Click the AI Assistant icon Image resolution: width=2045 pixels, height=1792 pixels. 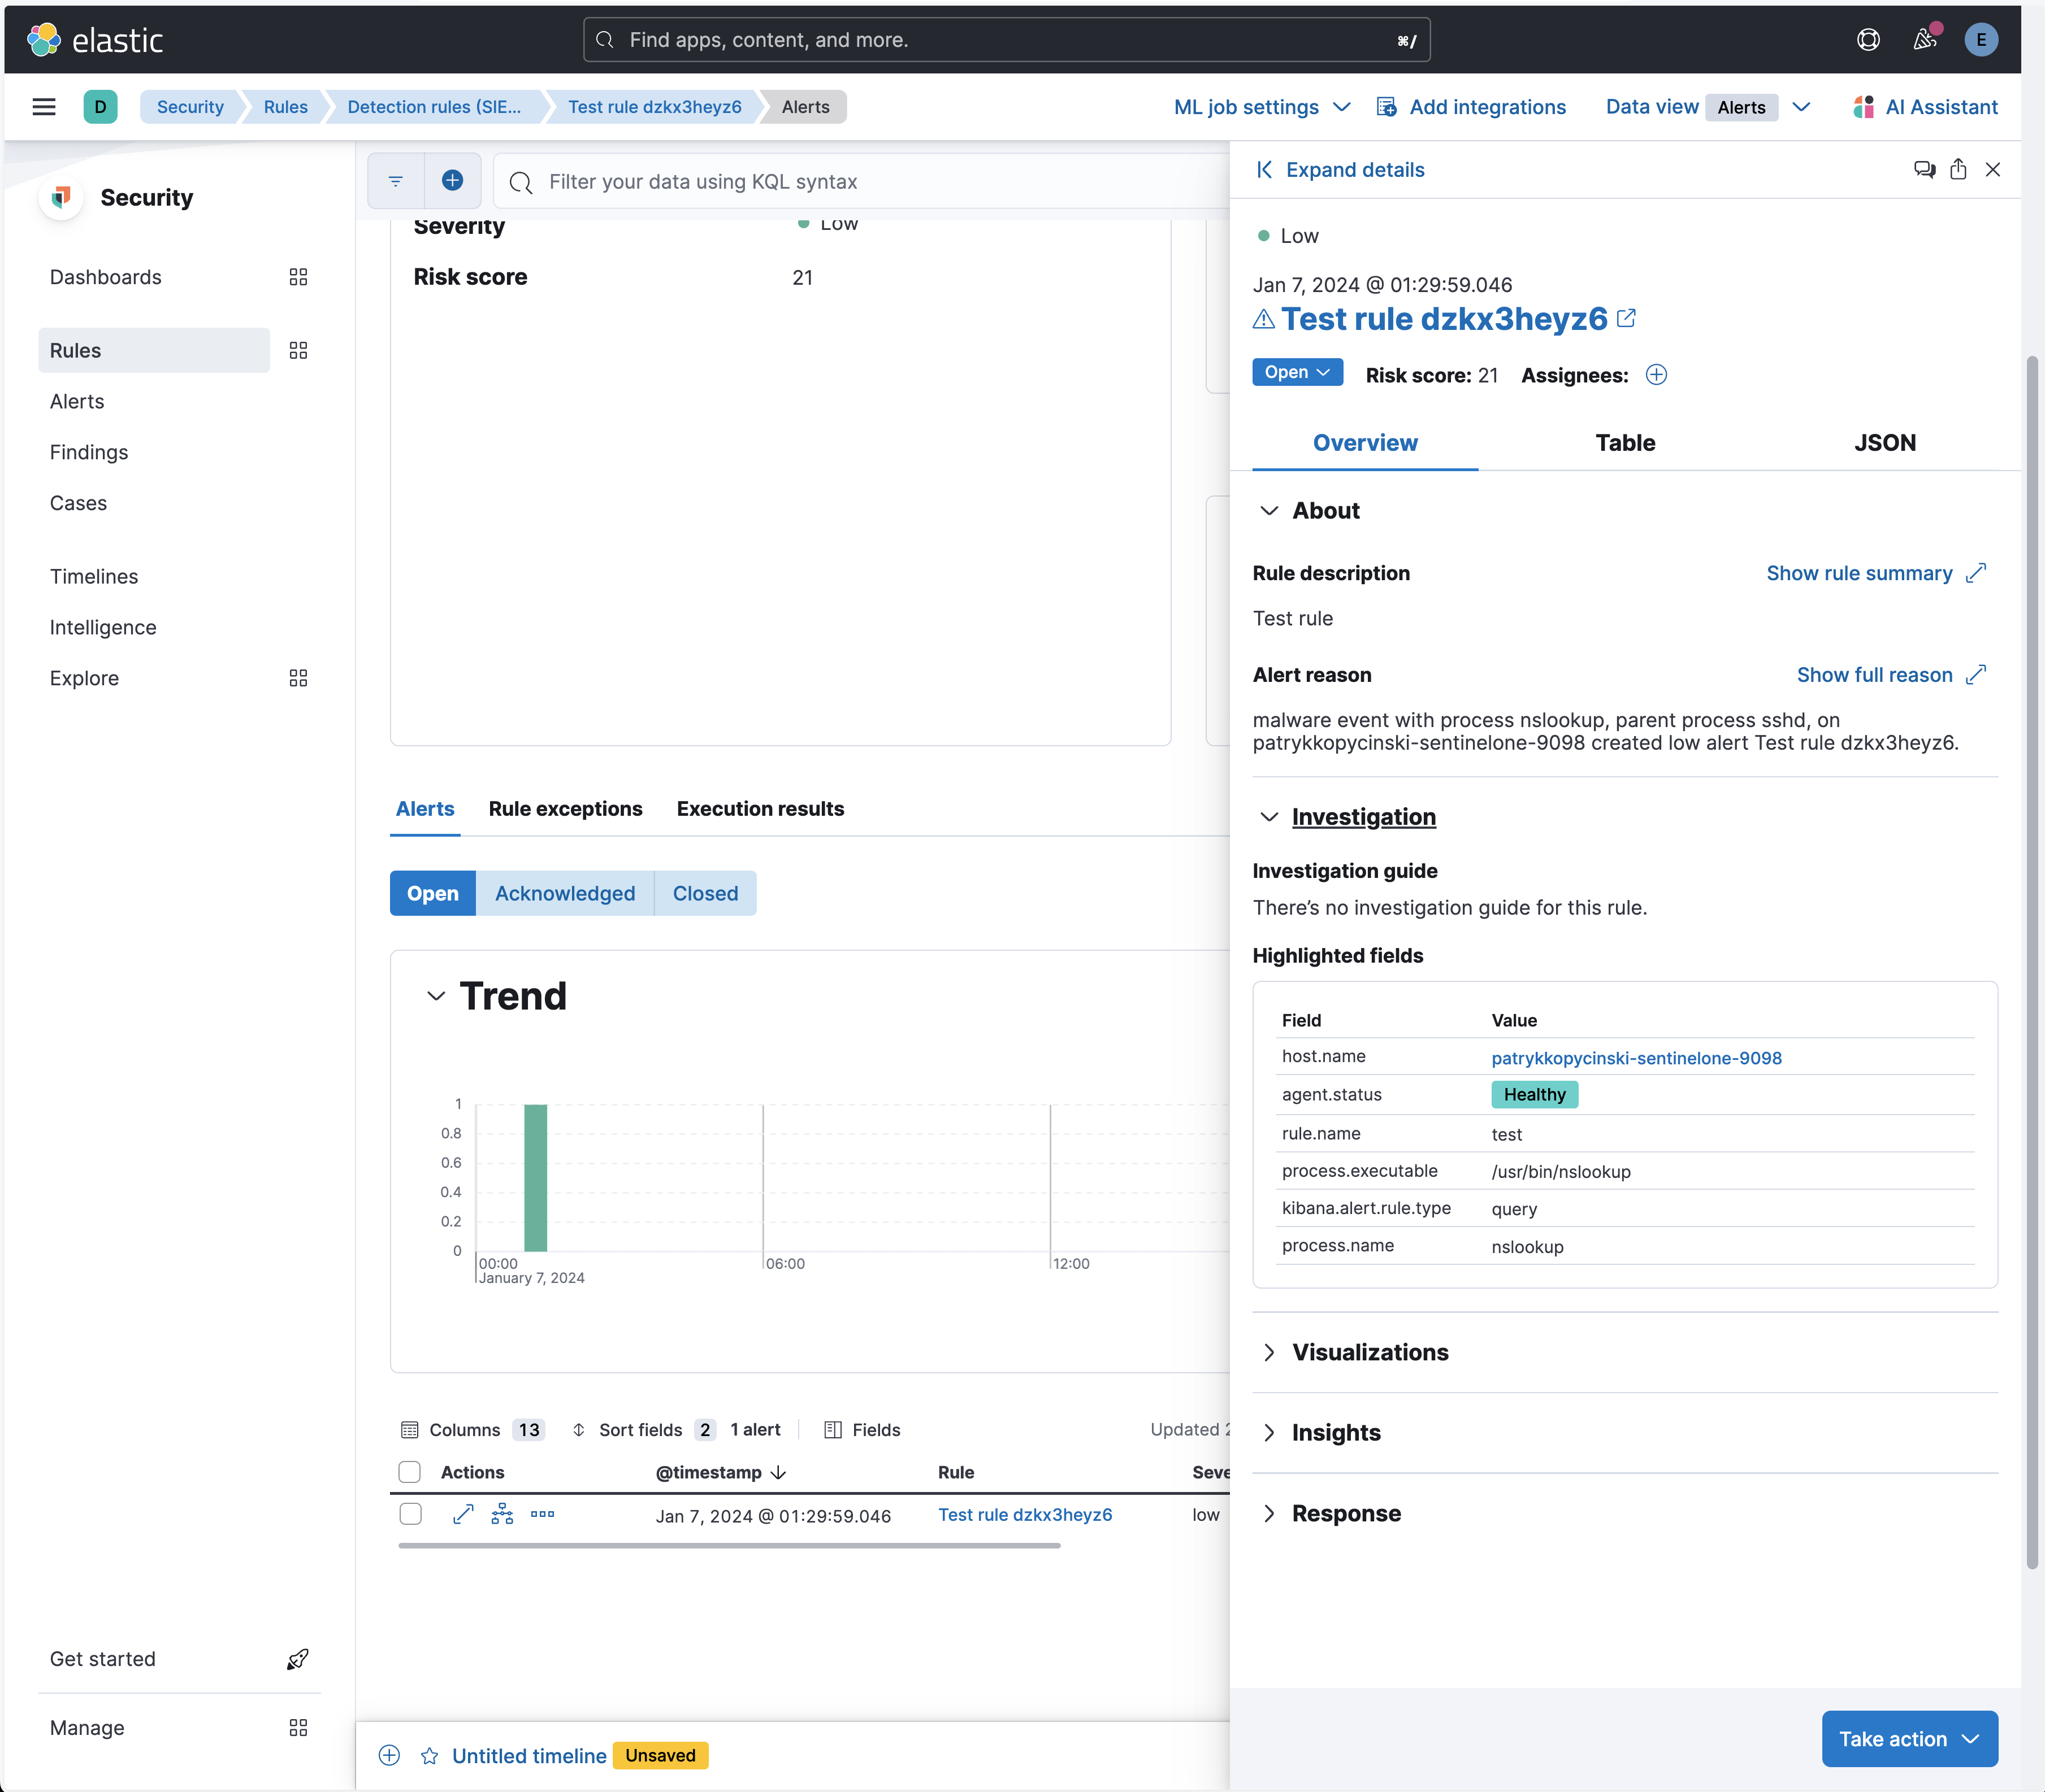pos(1863,107)
